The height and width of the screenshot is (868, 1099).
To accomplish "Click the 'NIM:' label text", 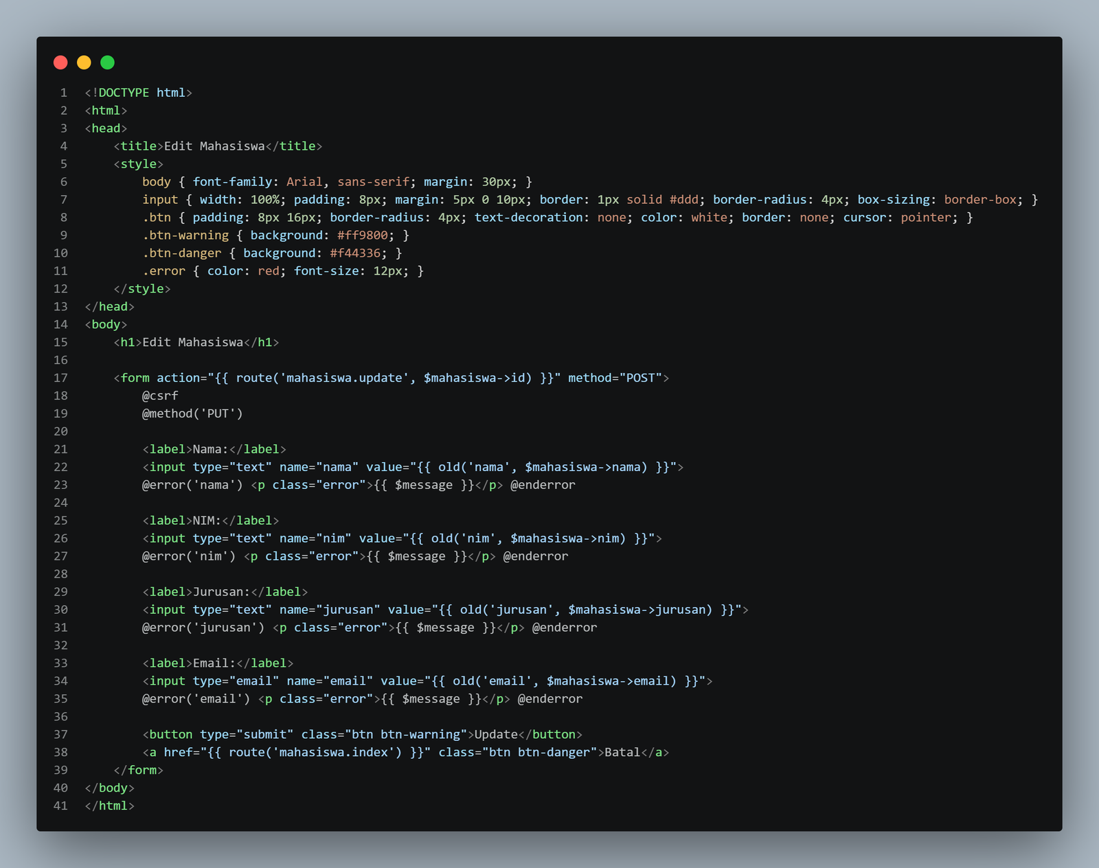I will [x=207, y=521].
